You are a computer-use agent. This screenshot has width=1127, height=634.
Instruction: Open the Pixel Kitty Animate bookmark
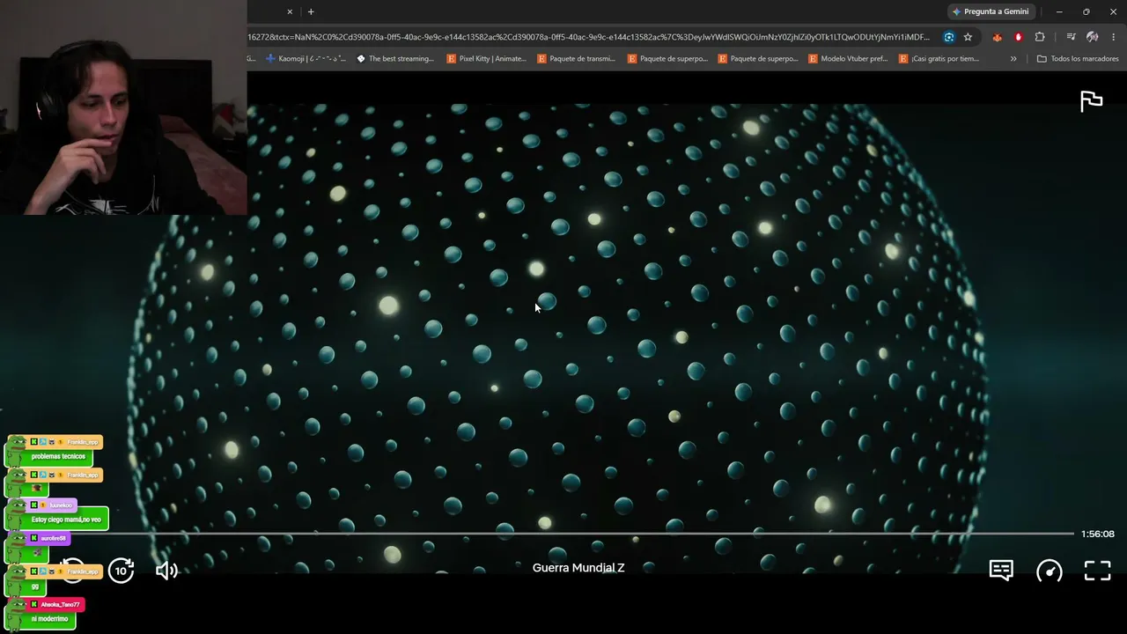click(486, 59)
